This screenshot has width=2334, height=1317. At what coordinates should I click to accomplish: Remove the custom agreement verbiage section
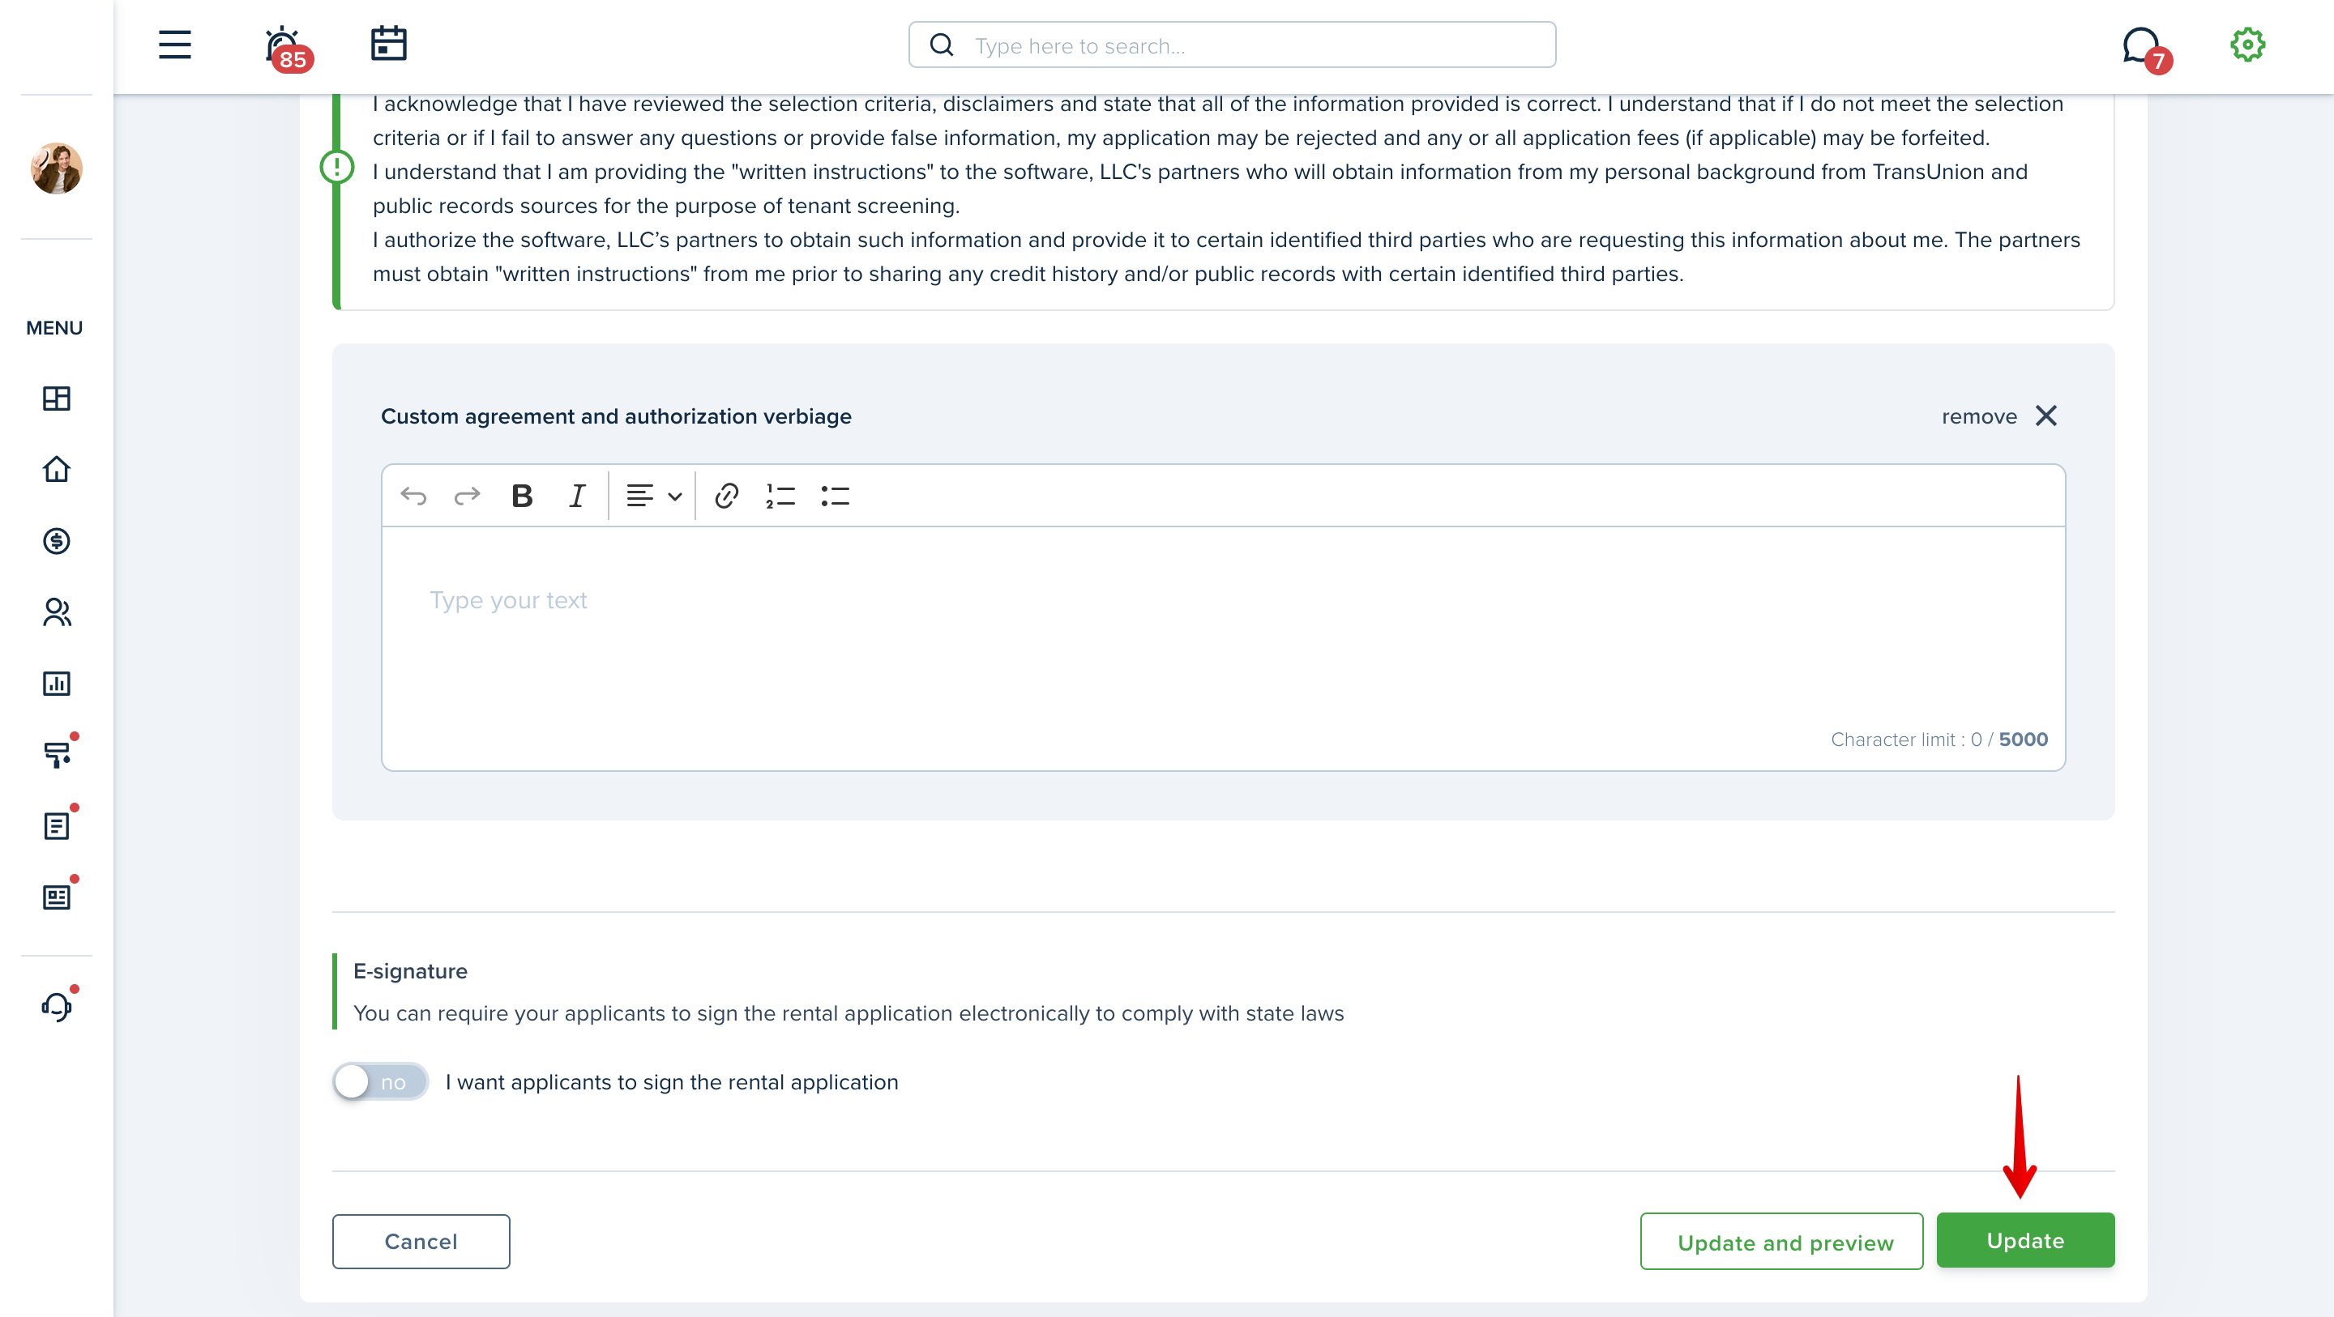1998,416
